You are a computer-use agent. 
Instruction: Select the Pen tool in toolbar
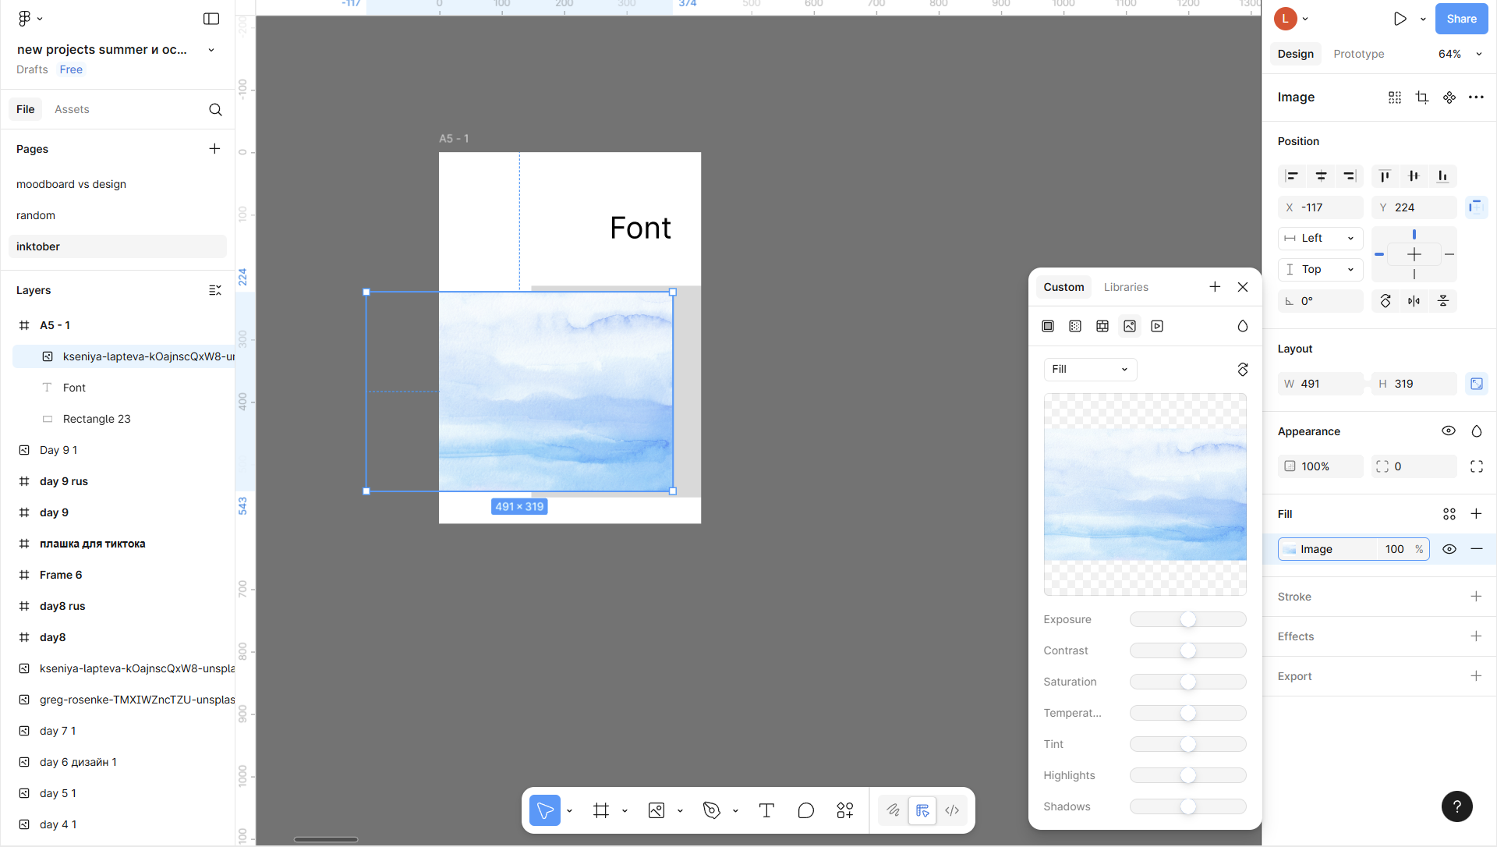click(x=711, y=810)
